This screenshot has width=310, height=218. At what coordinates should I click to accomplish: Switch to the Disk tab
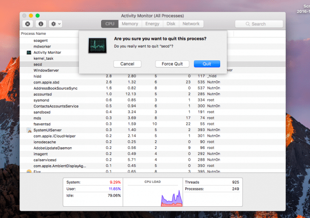tap(171, 24)
